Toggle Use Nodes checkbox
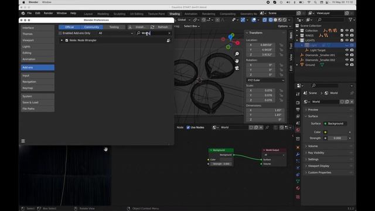The image size is (375, 211). [188, 128]
